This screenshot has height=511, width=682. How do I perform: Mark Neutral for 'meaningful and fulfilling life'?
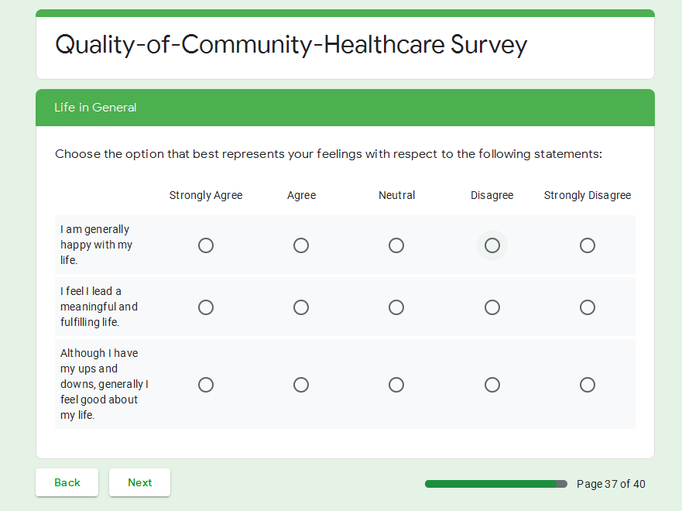[396, 307]
